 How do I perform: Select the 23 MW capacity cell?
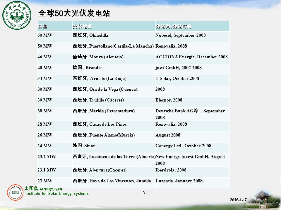pyautogui.click(x=55, y=183)
